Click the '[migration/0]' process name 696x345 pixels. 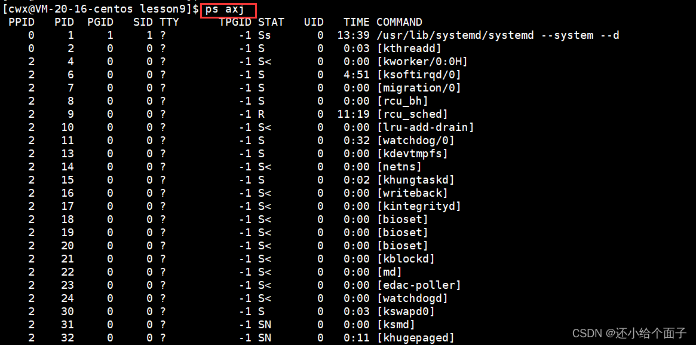[x=419, y=88]
